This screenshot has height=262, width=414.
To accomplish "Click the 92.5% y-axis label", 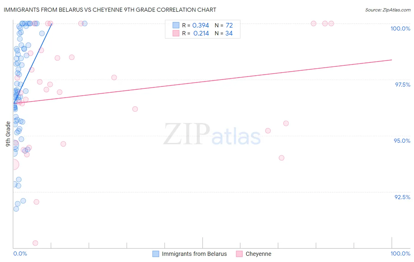I will [403, 197].
